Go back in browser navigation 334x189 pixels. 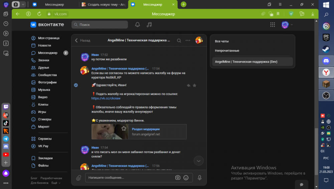[18, 14]
